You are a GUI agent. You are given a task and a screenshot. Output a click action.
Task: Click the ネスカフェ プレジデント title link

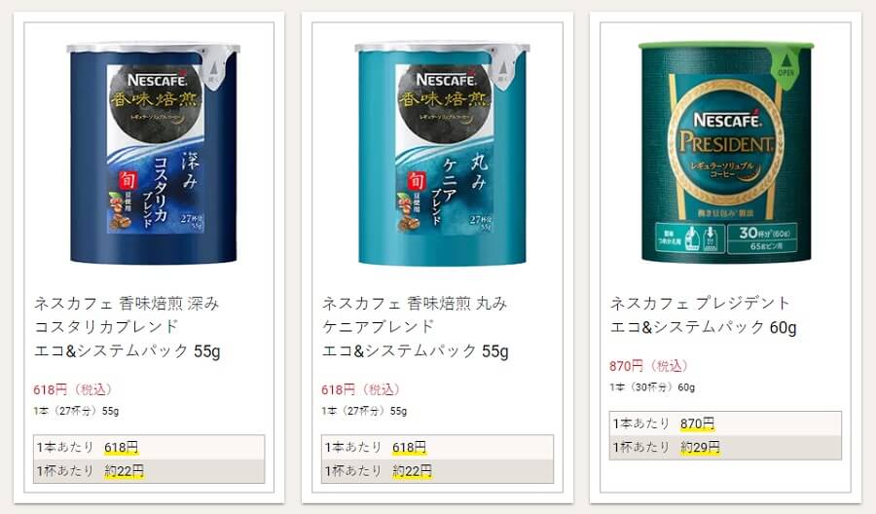(x=700, y=304)
